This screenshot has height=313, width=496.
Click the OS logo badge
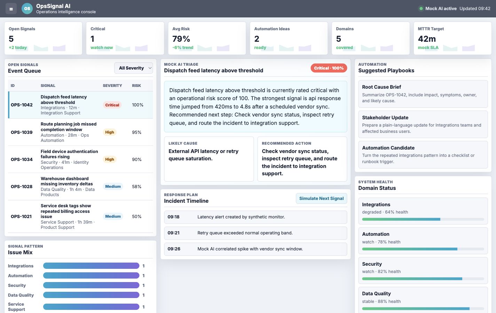tap(27, 9)
